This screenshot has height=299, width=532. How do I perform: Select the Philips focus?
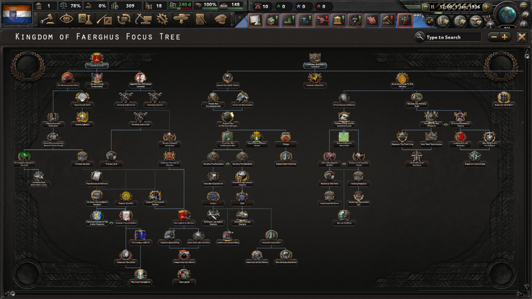click(x=286, y=139)
